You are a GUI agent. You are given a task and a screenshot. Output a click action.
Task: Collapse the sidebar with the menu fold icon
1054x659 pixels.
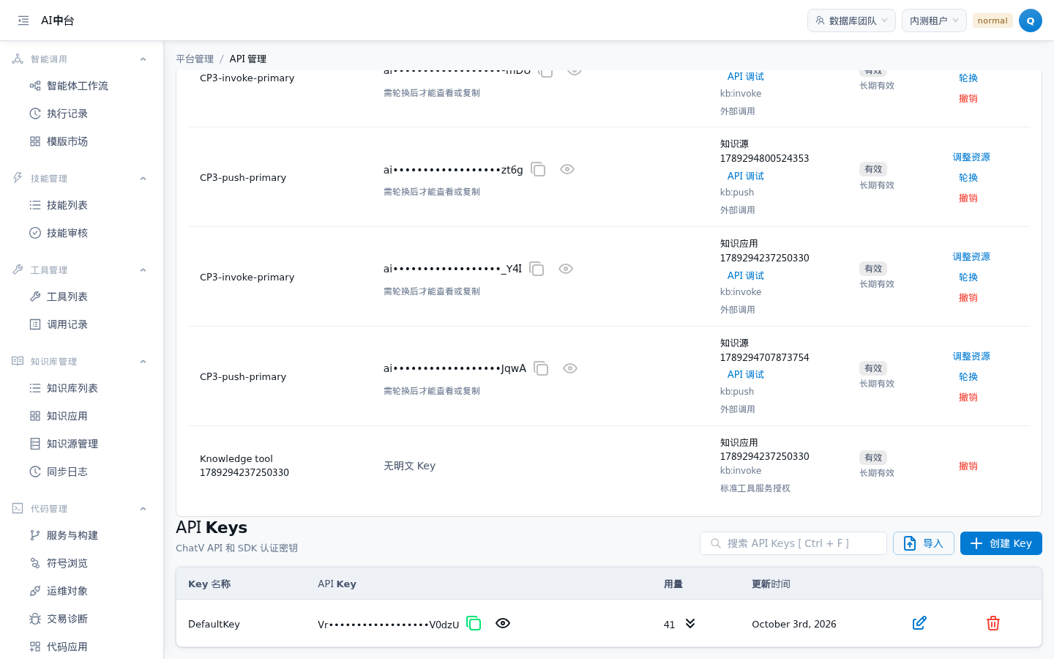(x=23, y=21)
